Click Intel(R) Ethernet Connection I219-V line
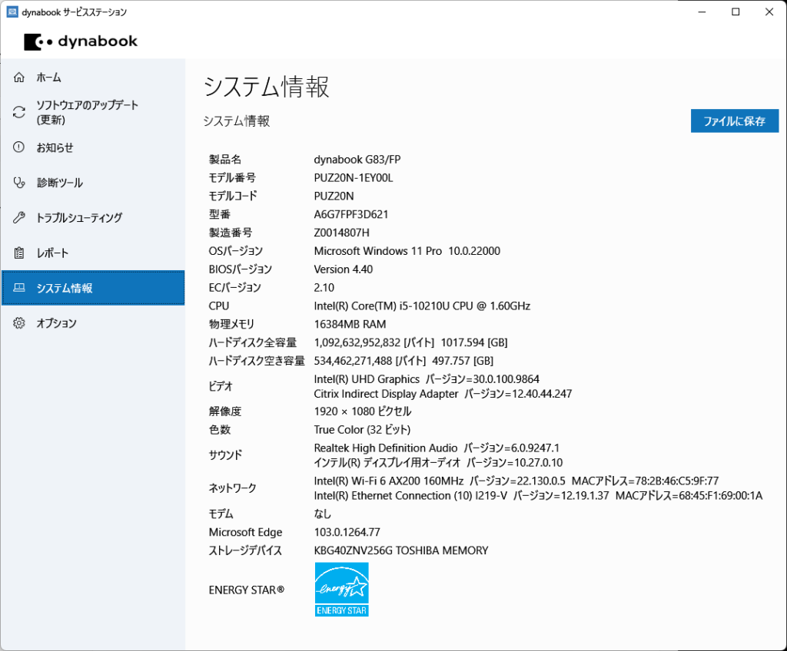This screenshot has height=651, width=787. 538,495
